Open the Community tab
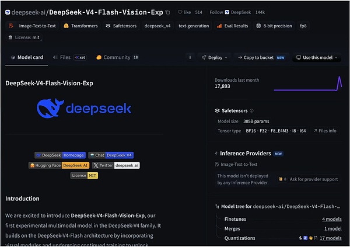Screen dimensions: 350x247 [x=117, y=57]
